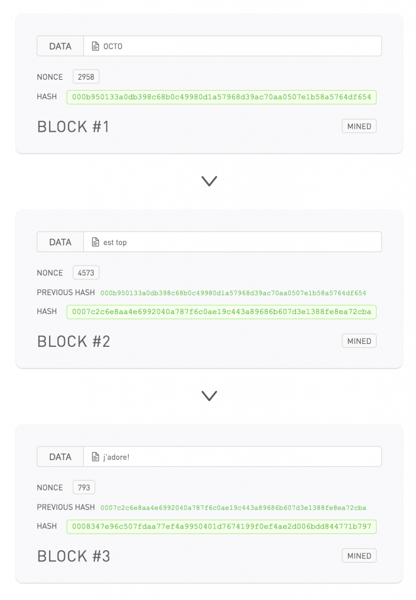
Task: Click the previous hash text in Block #2
Action: click(x=233, y=293)
